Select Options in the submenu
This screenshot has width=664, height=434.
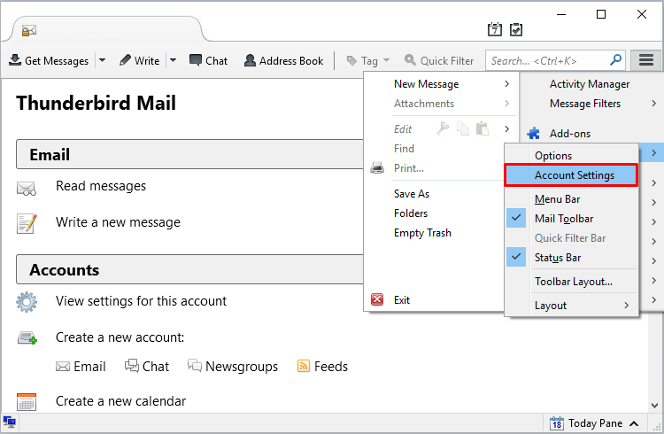[x=572, y=156]
